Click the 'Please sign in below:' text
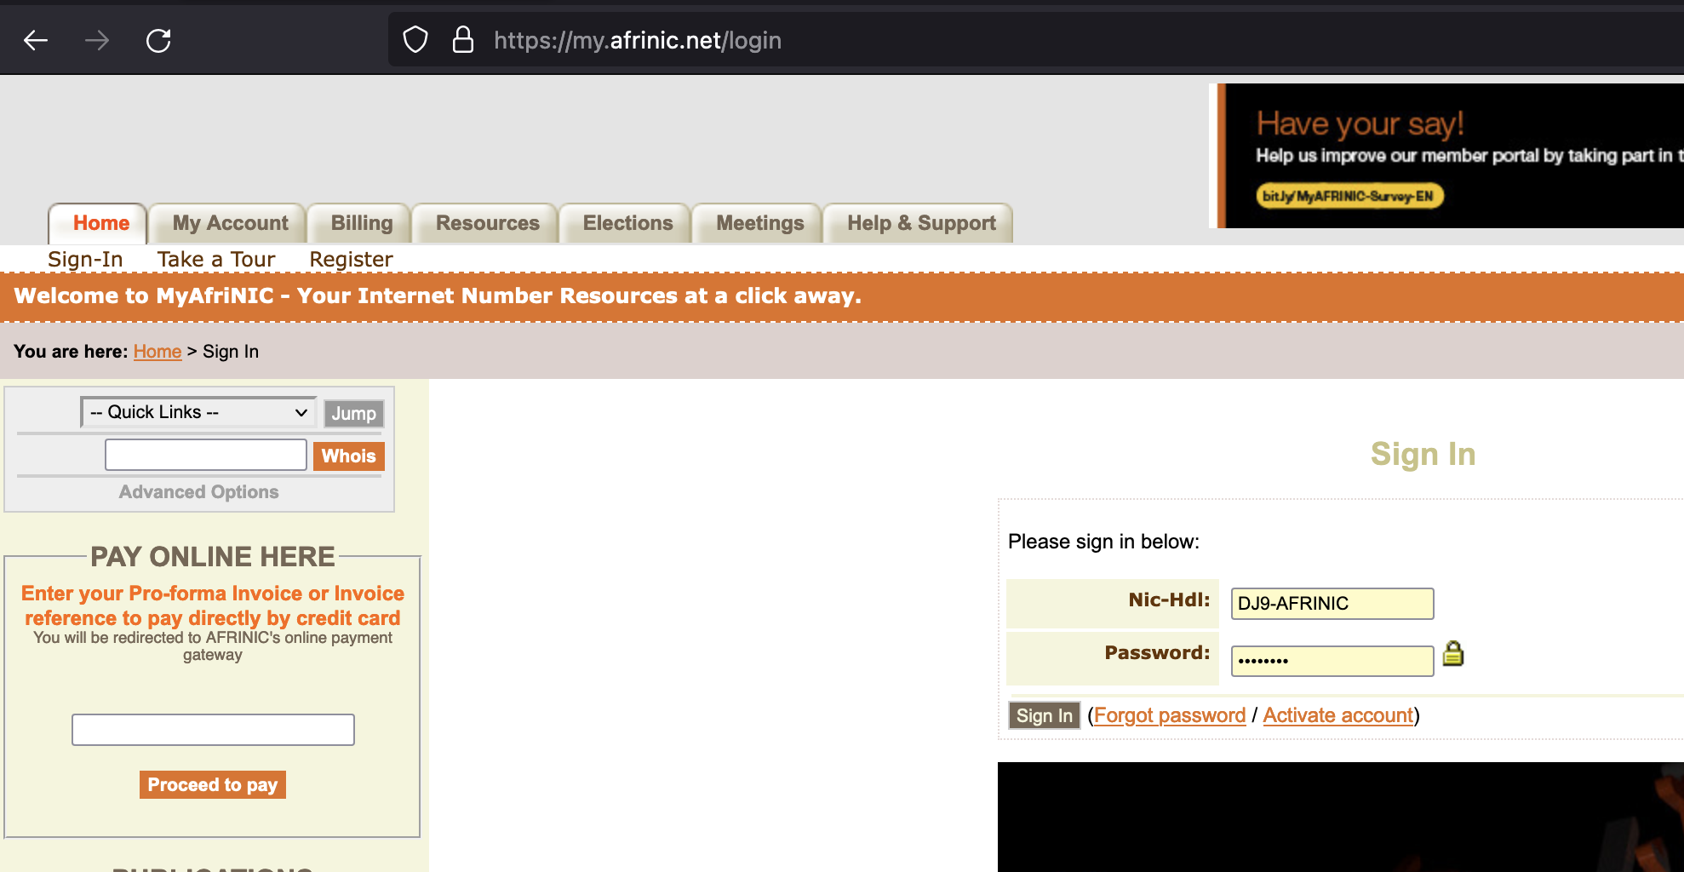 (1103, 542)
